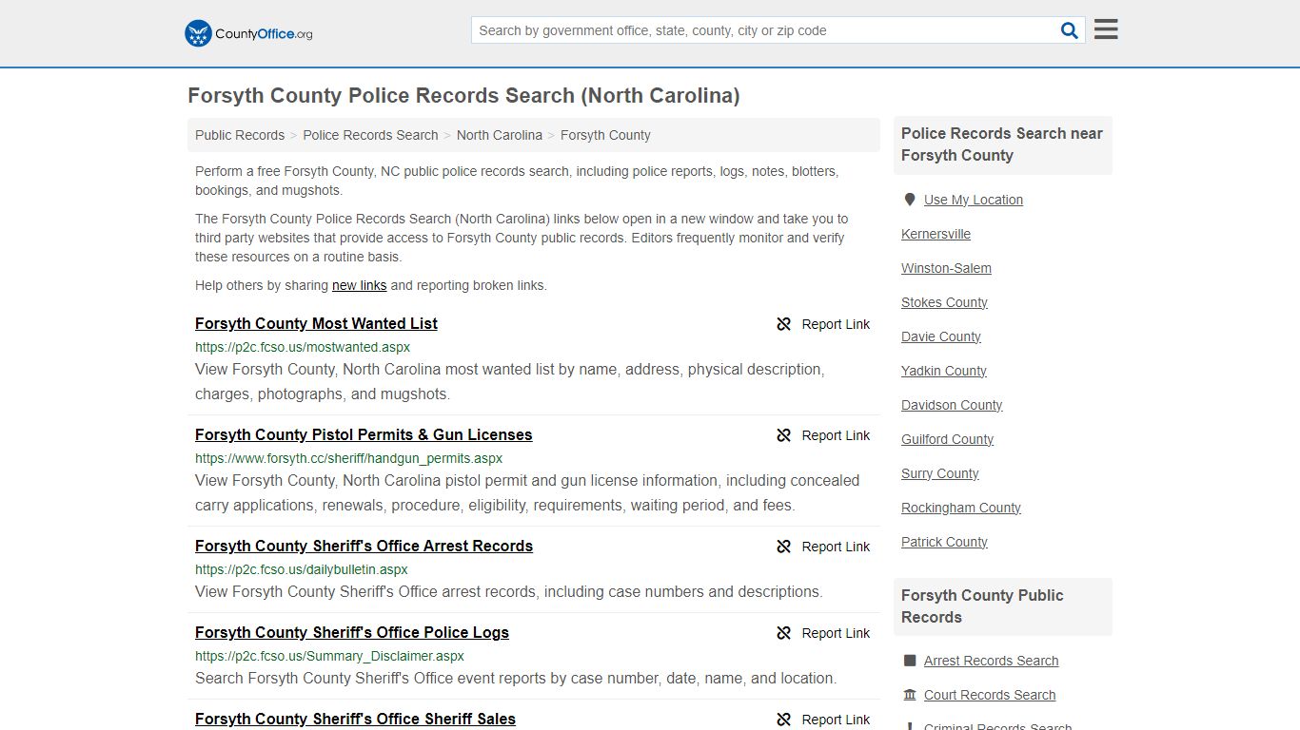Viewport: 1300px width, 730px height.
Task: Click 'Police Records Search near Forsyth County' heading
Action: [x=1002, y=144]
